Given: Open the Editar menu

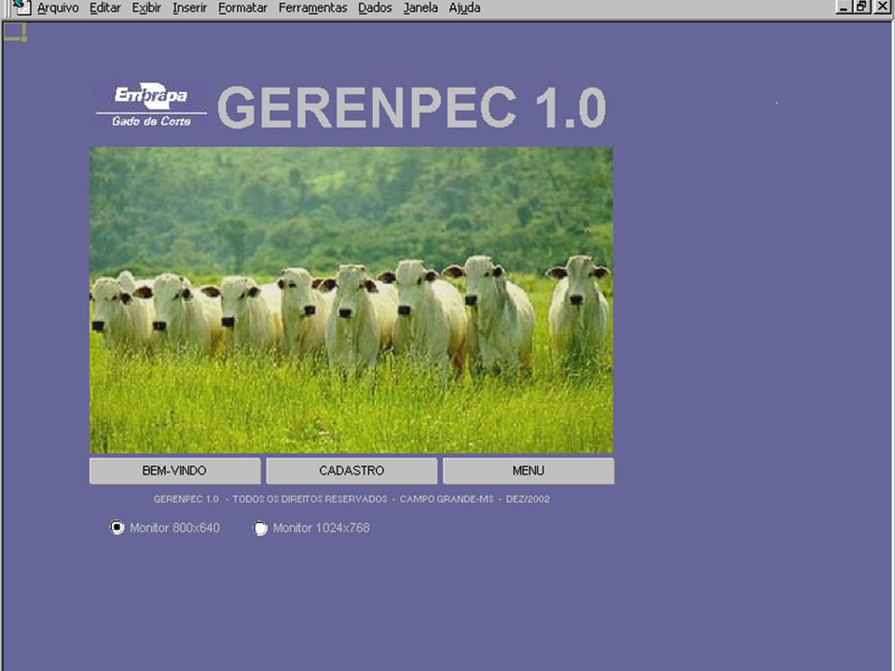Looking at the screenshot, I should pyautogui.click(x=105, y=8).
